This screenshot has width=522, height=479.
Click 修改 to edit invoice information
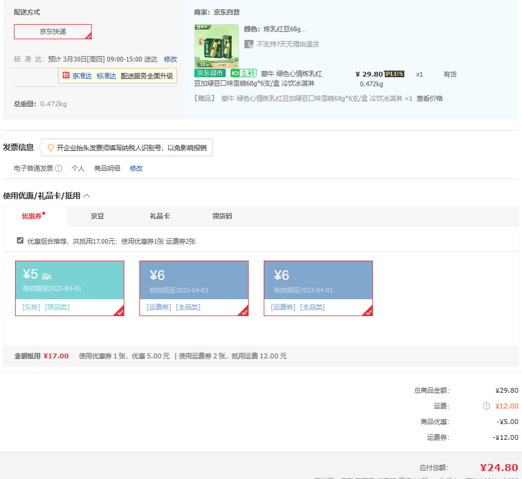pyautogui.click(x=136, y=168)
